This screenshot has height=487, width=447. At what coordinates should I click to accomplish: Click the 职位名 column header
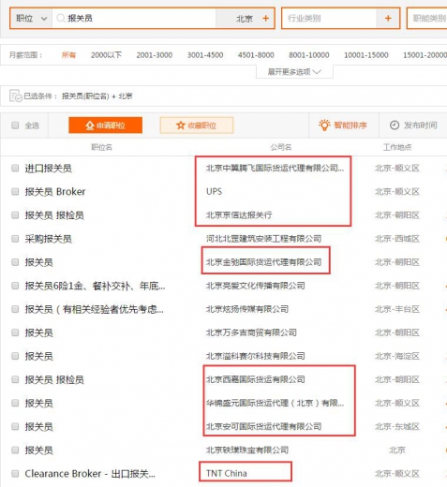(x=101, y=147)
